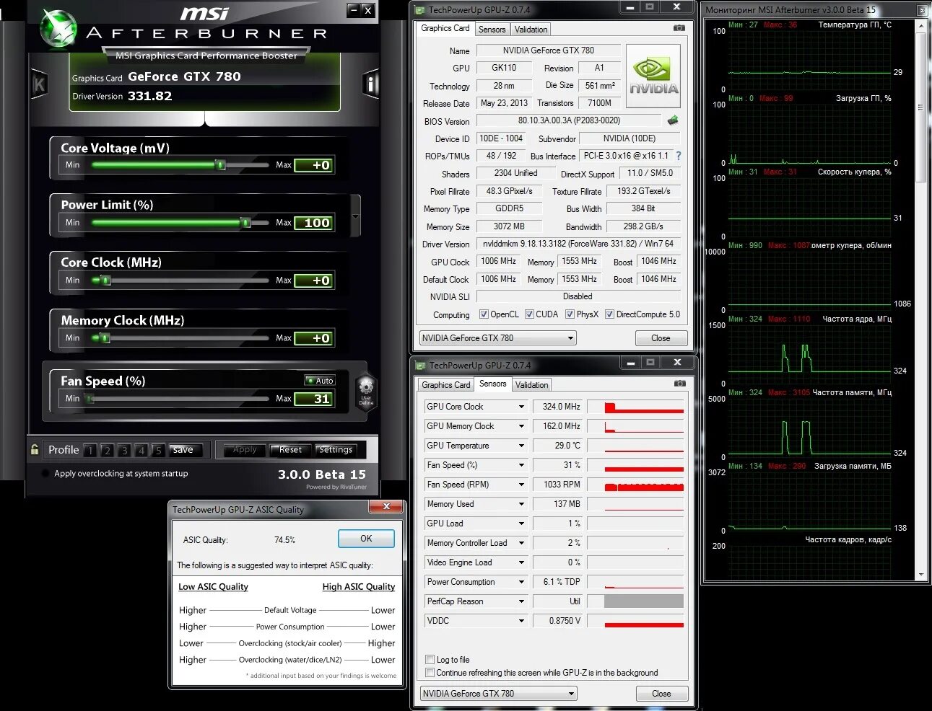Click OK in ASIC Quality dialog
This screenshot has height=711, width=932.
point(366,539)
